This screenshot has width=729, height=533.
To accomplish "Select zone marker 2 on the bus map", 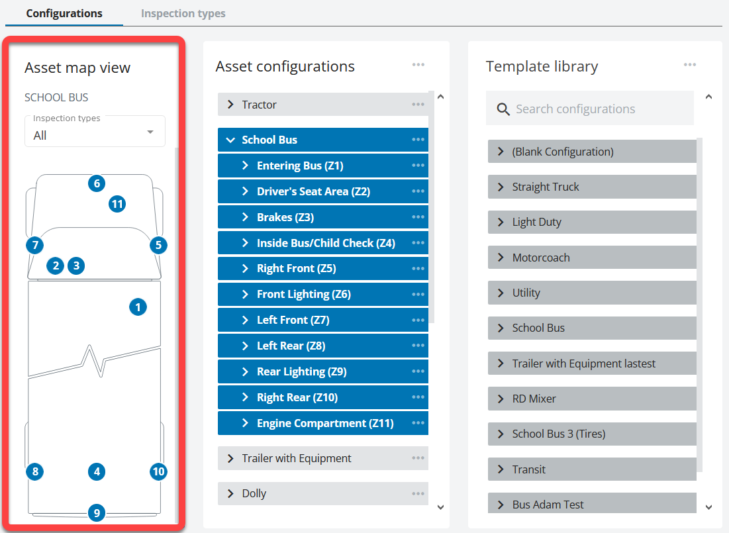I will tap(56, 266).
